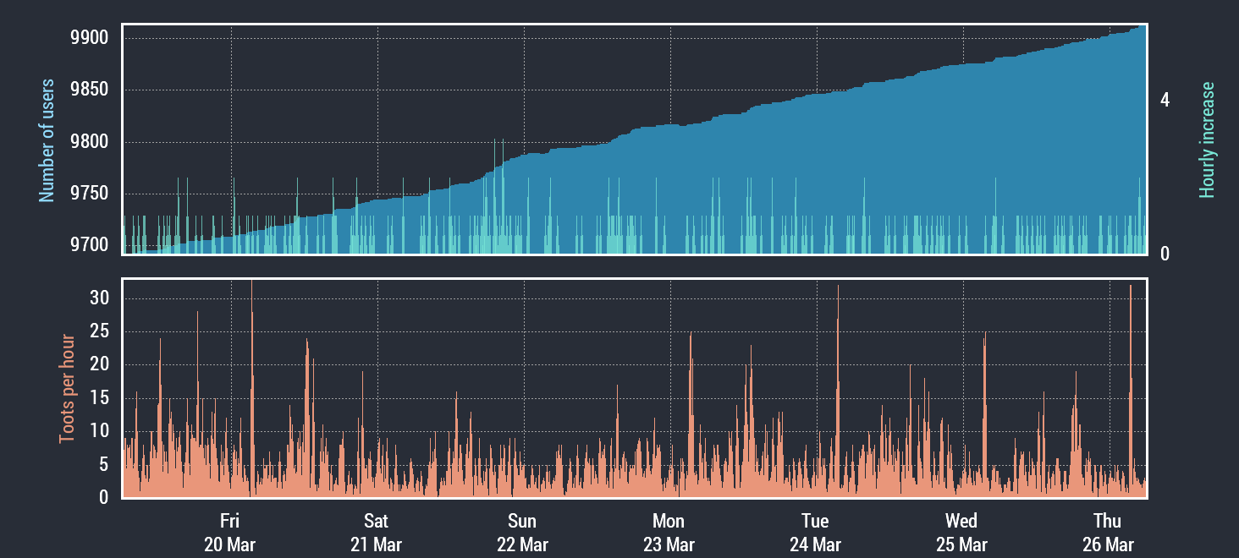Click the 'Hourly increase' axis title

1207,140
